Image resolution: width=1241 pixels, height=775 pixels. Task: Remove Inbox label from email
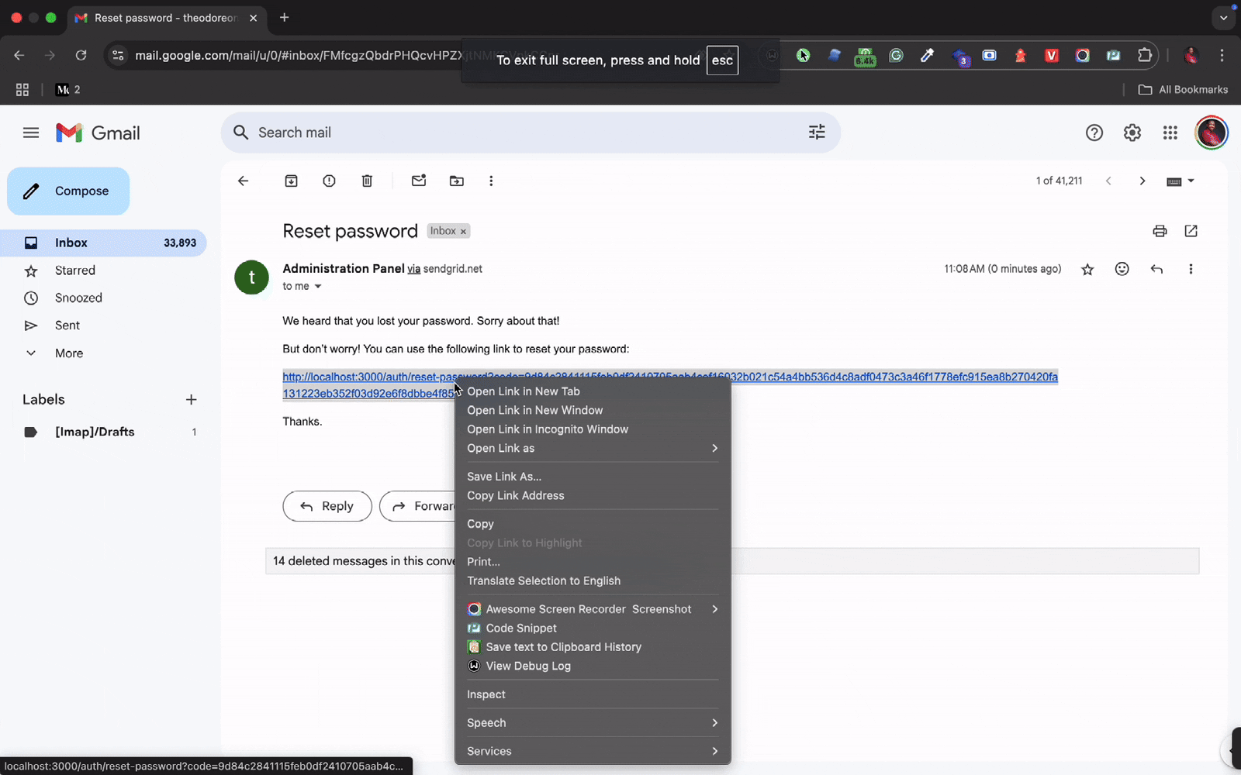(463, 232)
